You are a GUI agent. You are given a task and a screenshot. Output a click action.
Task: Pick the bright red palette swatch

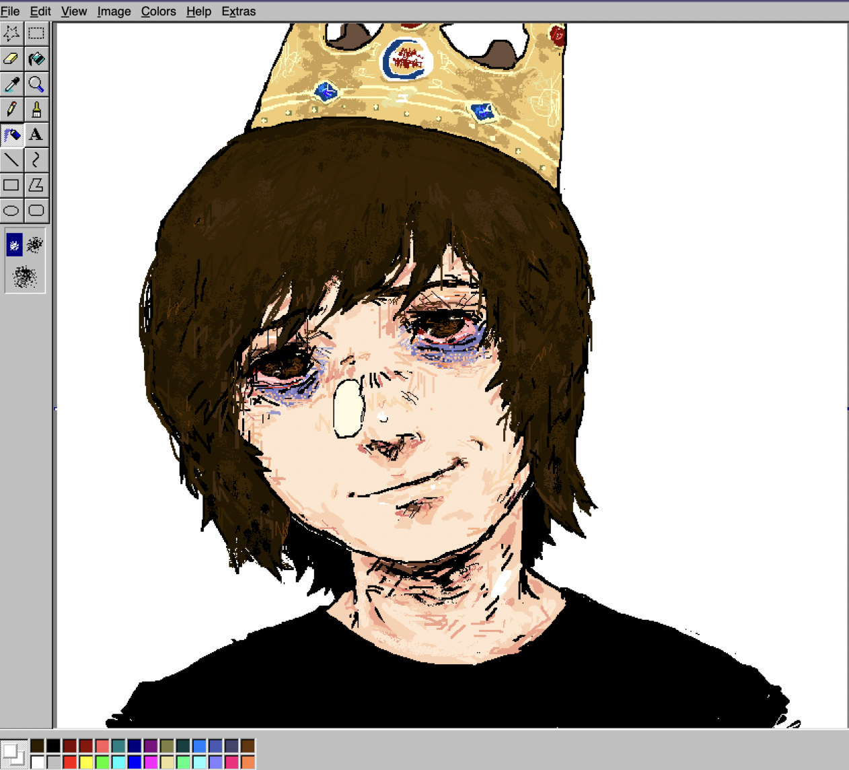point(70,762)
